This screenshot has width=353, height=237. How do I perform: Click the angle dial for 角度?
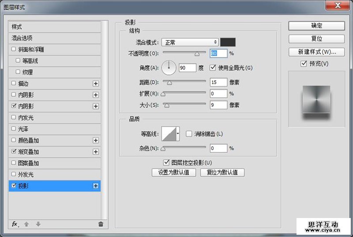[x=169, y=68]
